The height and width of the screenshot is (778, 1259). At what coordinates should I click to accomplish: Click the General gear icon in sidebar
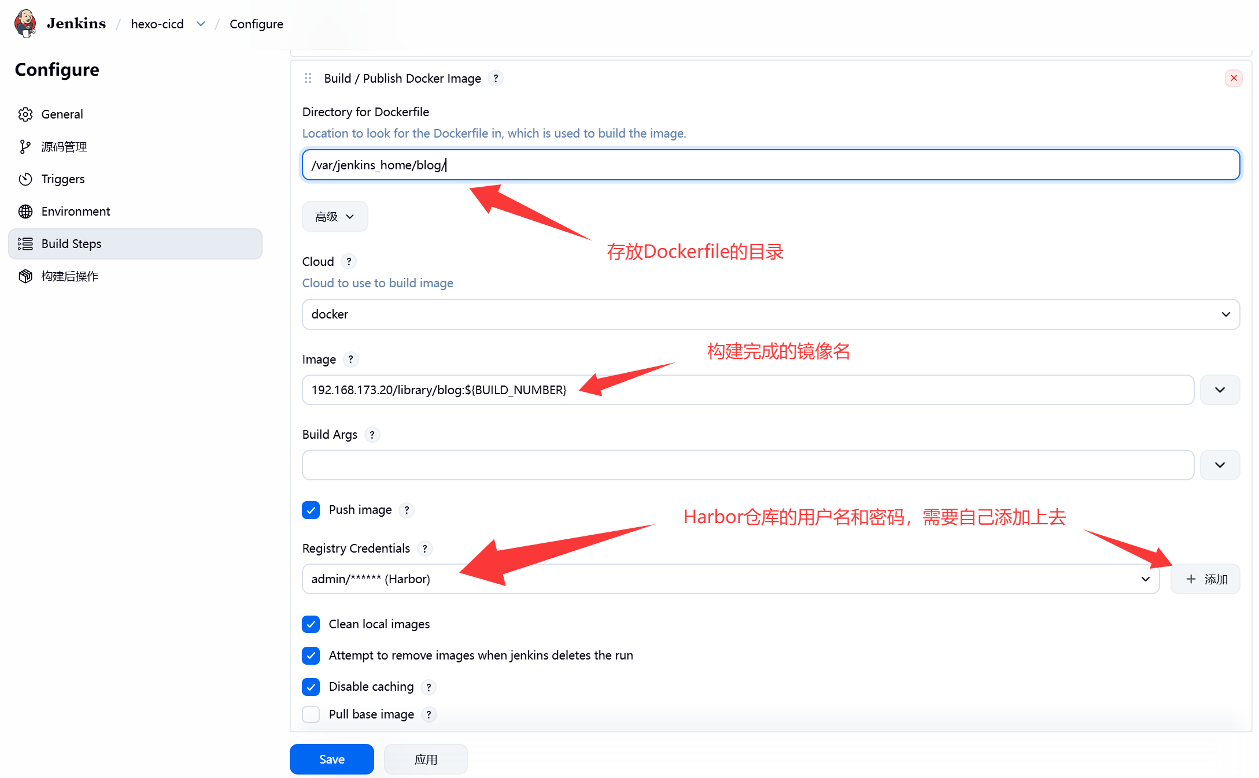tap(25, 114)
